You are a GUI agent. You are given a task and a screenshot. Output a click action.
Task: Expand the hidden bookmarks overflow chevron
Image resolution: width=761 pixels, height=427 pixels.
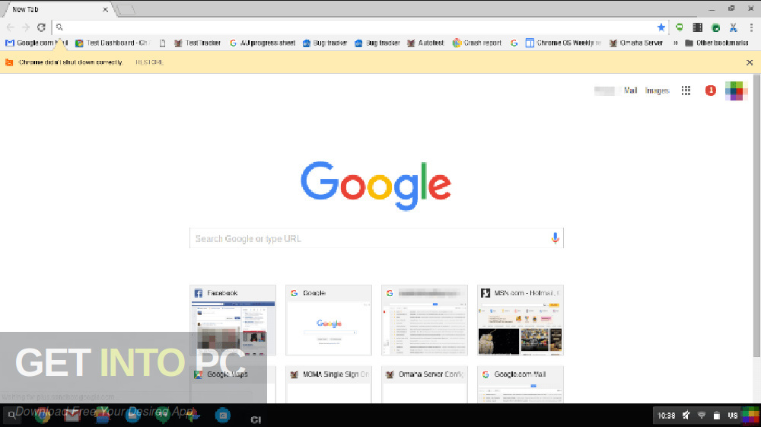click(675, 43)
